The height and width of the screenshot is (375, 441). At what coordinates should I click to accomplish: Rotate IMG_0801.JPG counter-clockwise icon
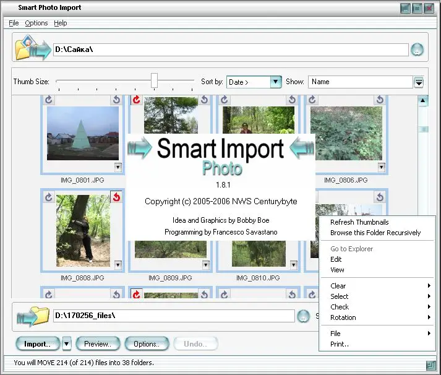(x=116, y=100)
